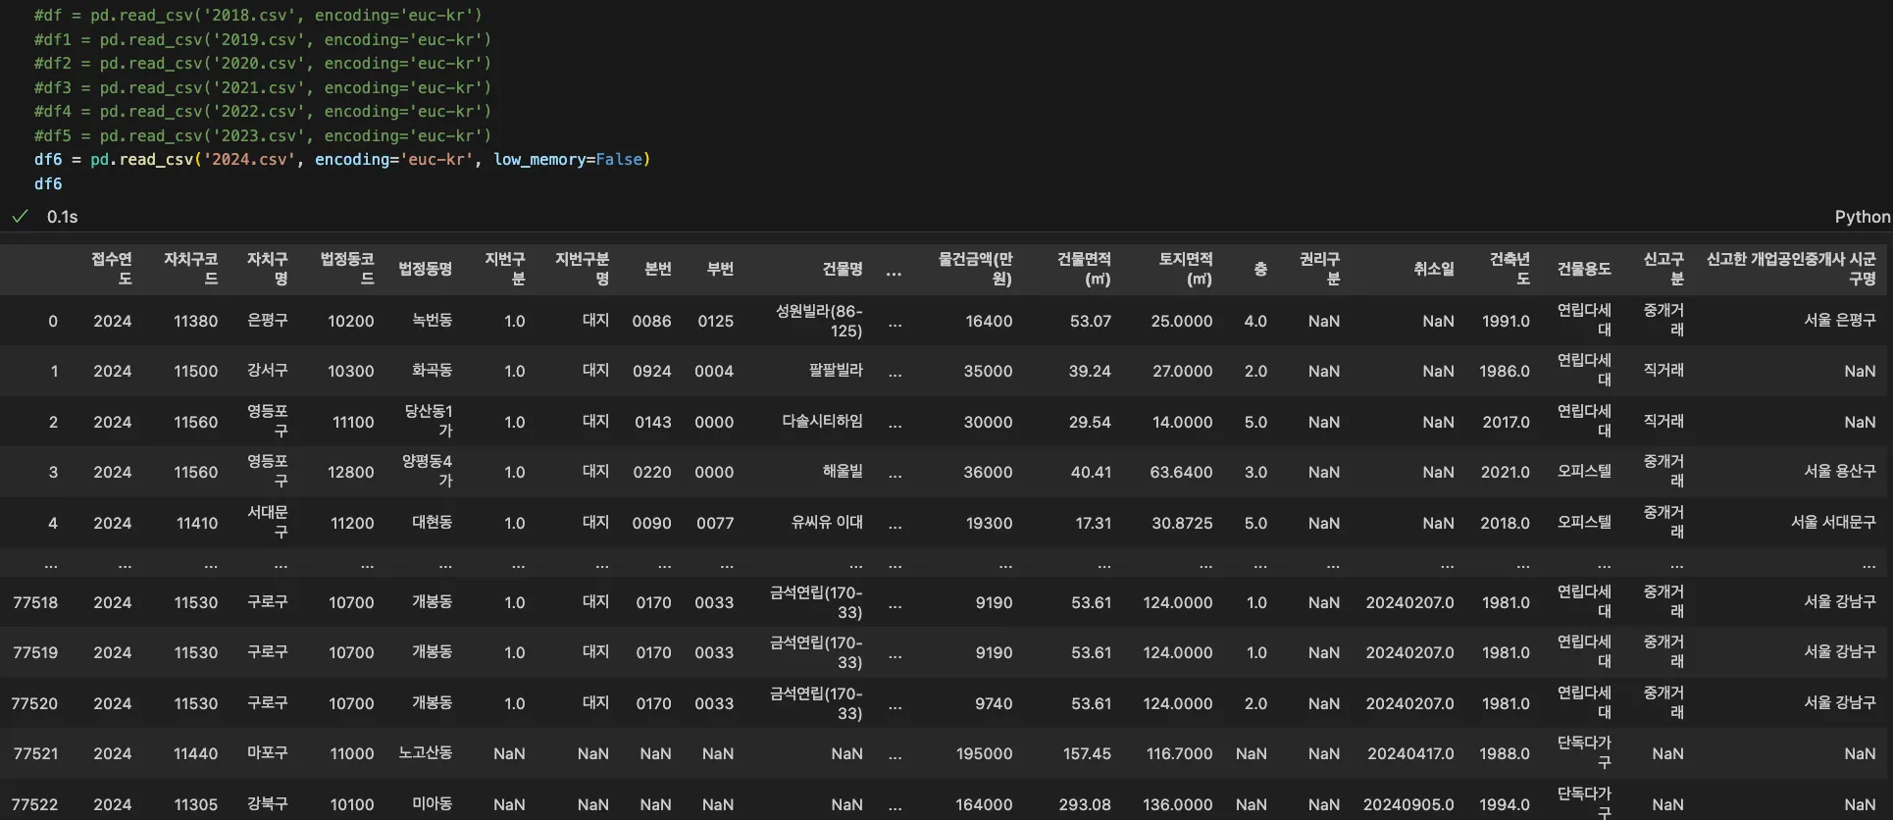Select the 권리구분 column header
This screenshot has height=820, width=1893.
1319,269
